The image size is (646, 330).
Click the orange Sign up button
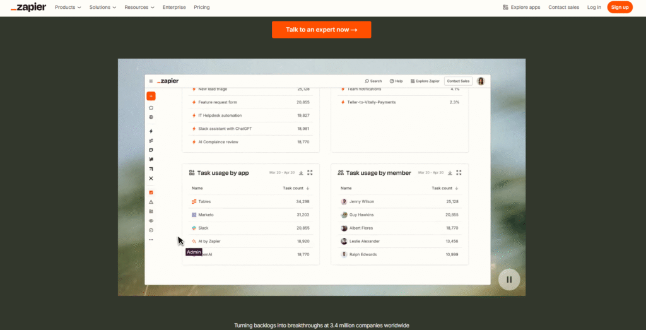coord(620,8)
